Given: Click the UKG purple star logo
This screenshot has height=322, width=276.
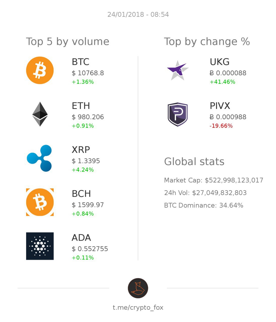Looking at the screenshot, I should 178,70.
